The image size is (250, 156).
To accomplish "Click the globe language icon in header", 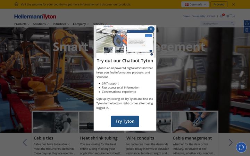I will (228, 16).
